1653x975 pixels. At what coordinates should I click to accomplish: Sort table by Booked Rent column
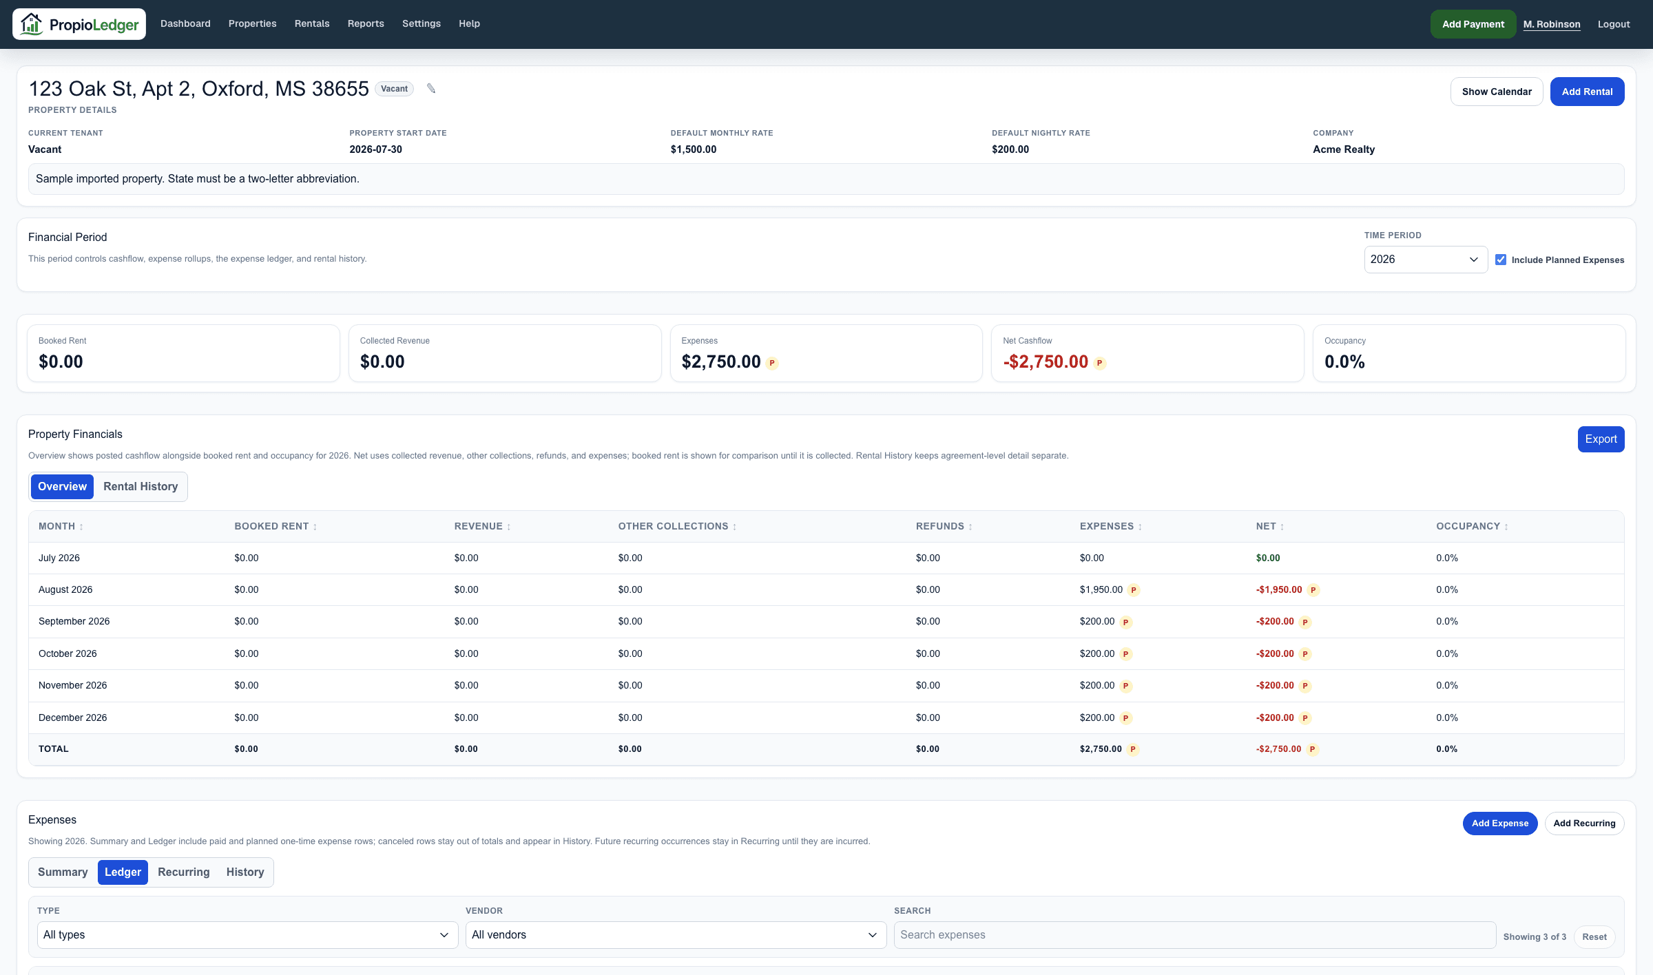coord(275,526)
